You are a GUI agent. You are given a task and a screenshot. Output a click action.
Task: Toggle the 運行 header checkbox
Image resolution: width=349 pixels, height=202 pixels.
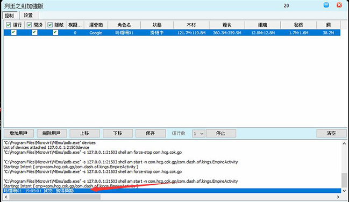[x=8, y=25]
